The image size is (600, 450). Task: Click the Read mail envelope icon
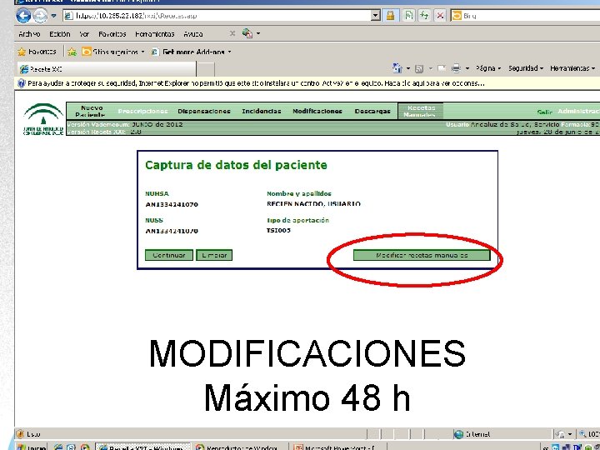pyautogui.click(x=442, y=68)
